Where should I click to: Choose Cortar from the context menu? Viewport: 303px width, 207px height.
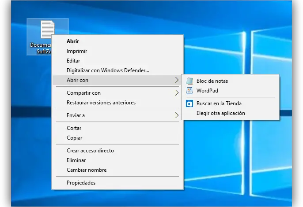(117, 128)
